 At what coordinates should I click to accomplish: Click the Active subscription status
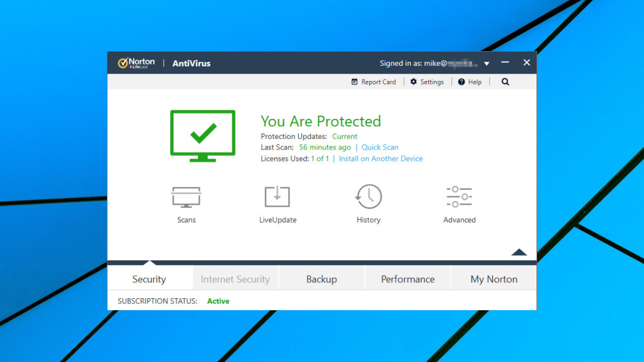pyautogui.click(x=218, y=301)
